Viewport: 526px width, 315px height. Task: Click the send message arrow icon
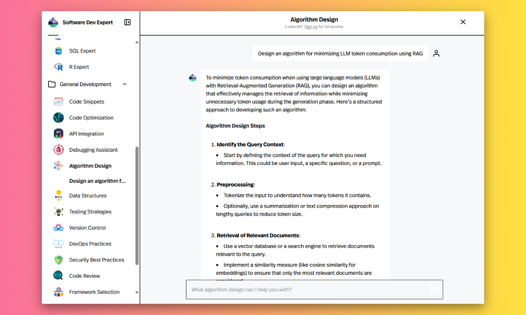434,289
